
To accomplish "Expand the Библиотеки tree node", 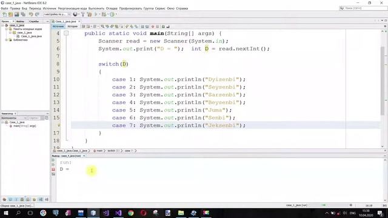I will tap(7, 40).
